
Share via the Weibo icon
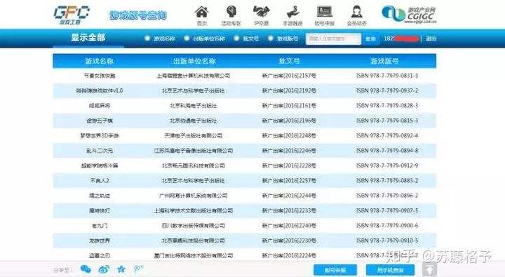pos(104,269)
